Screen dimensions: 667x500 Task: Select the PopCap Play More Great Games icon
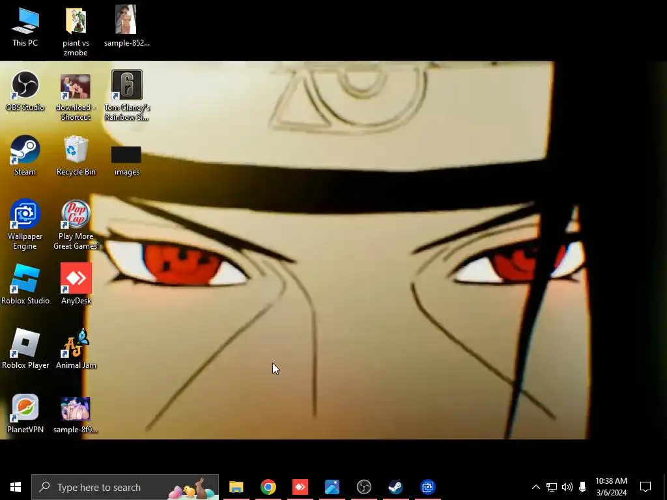pyautogui.click(x=76, y=225)
